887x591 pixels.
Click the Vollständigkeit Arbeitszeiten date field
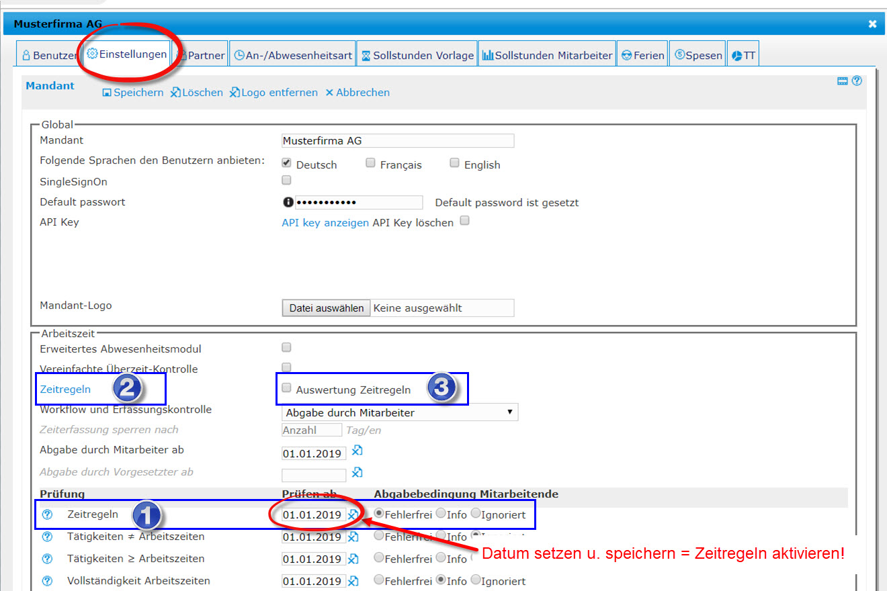pos(314,582)
